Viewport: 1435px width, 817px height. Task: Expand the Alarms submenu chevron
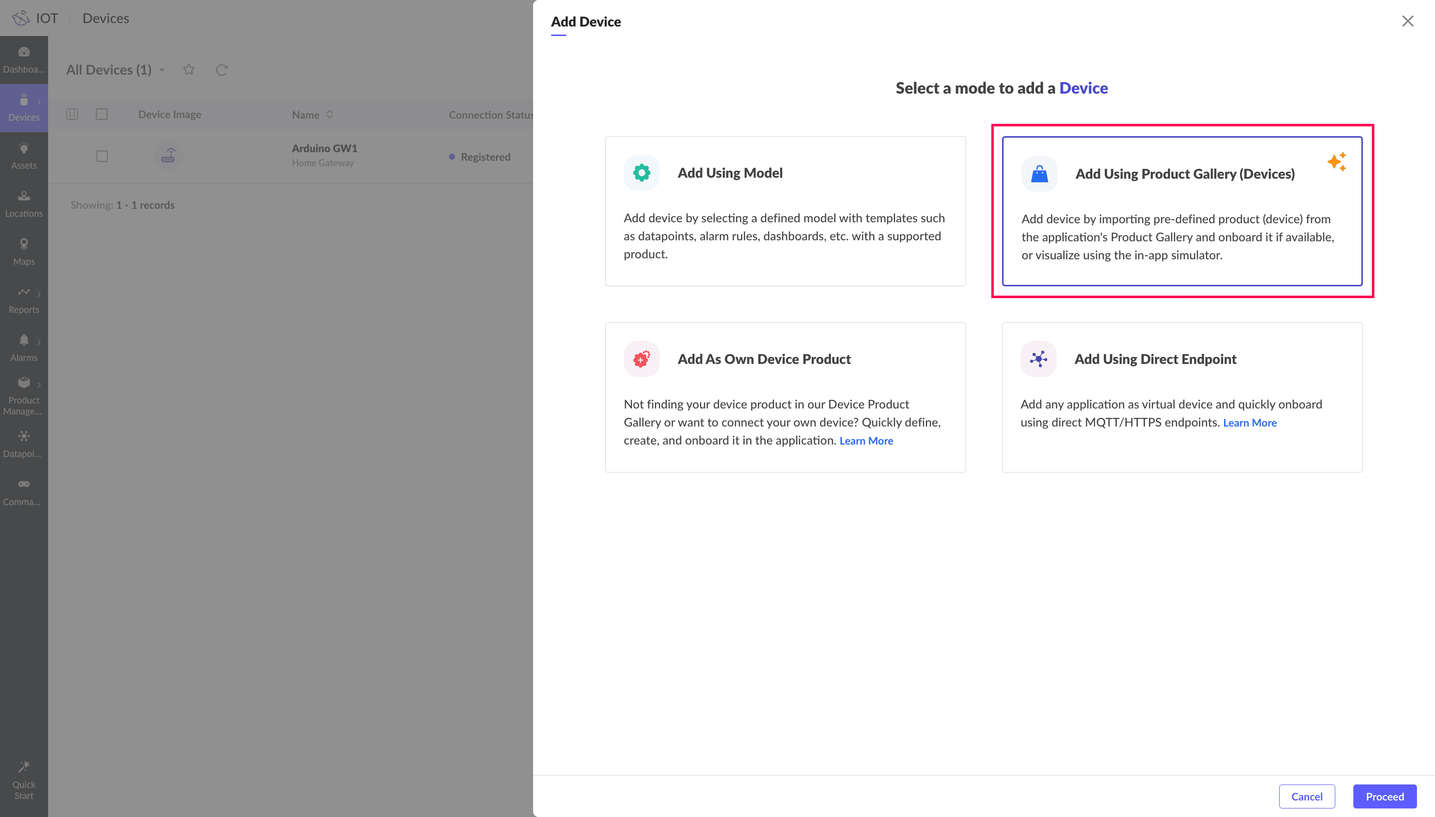39,342
